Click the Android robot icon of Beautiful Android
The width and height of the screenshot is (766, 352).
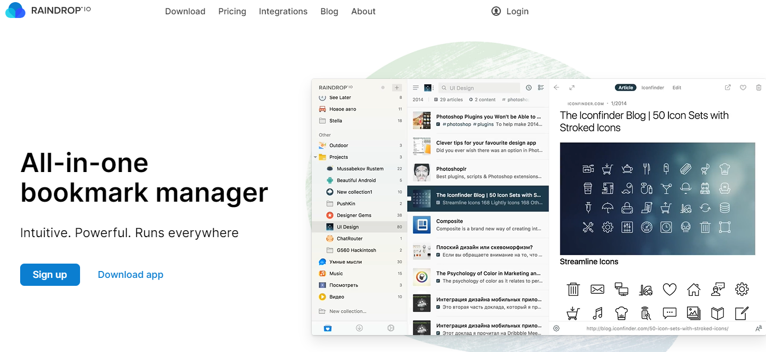(330, 180)
